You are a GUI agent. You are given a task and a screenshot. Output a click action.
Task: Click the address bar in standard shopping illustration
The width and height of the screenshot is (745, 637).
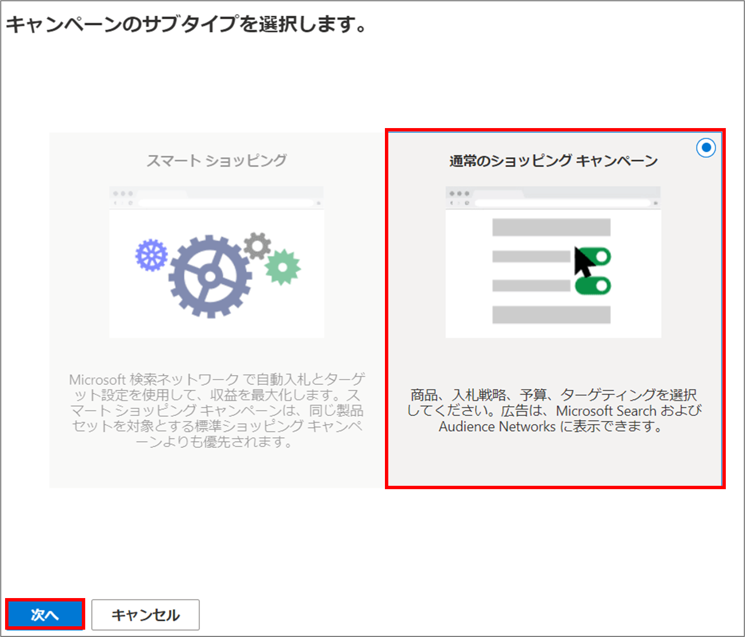tap(562, 203)
